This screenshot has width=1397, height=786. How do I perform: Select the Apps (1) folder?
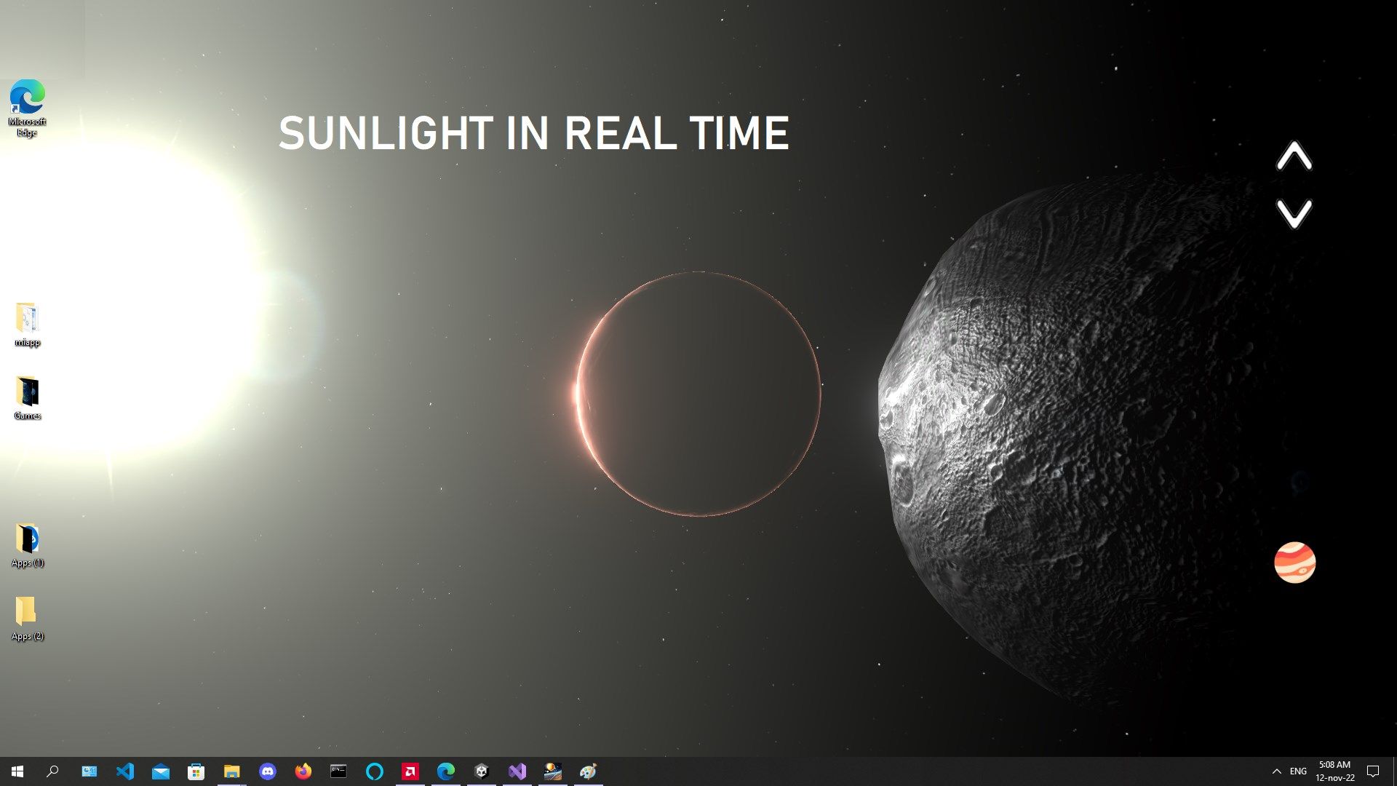(x=27, y=545)
